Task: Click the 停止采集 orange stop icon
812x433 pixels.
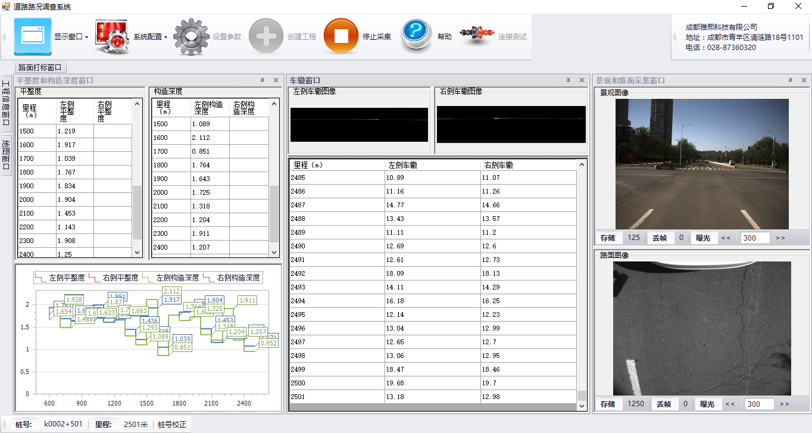Action: [x=341, y=36]
